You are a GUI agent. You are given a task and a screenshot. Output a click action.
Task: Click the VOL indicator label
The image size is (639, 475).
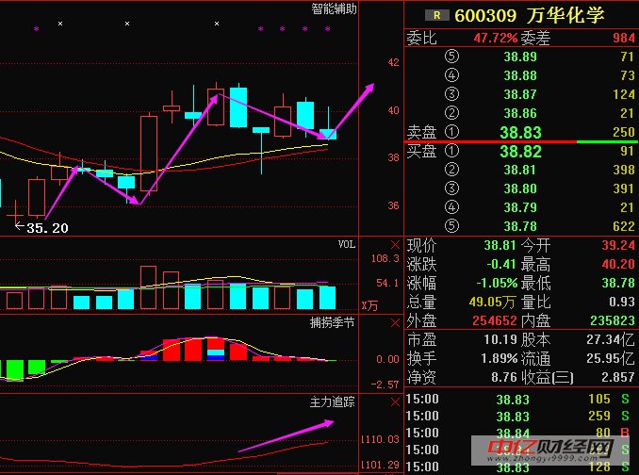click(x=347, y=244)
